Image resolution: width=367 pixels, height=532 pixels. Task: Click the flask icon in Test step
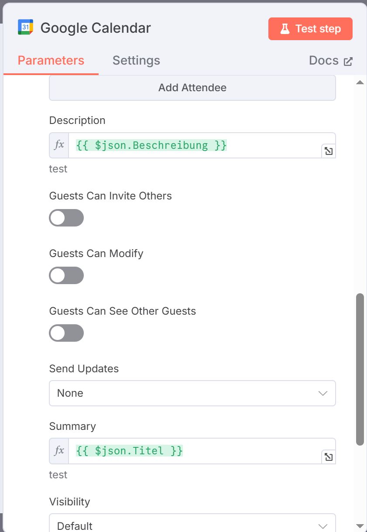coord(285,29)
